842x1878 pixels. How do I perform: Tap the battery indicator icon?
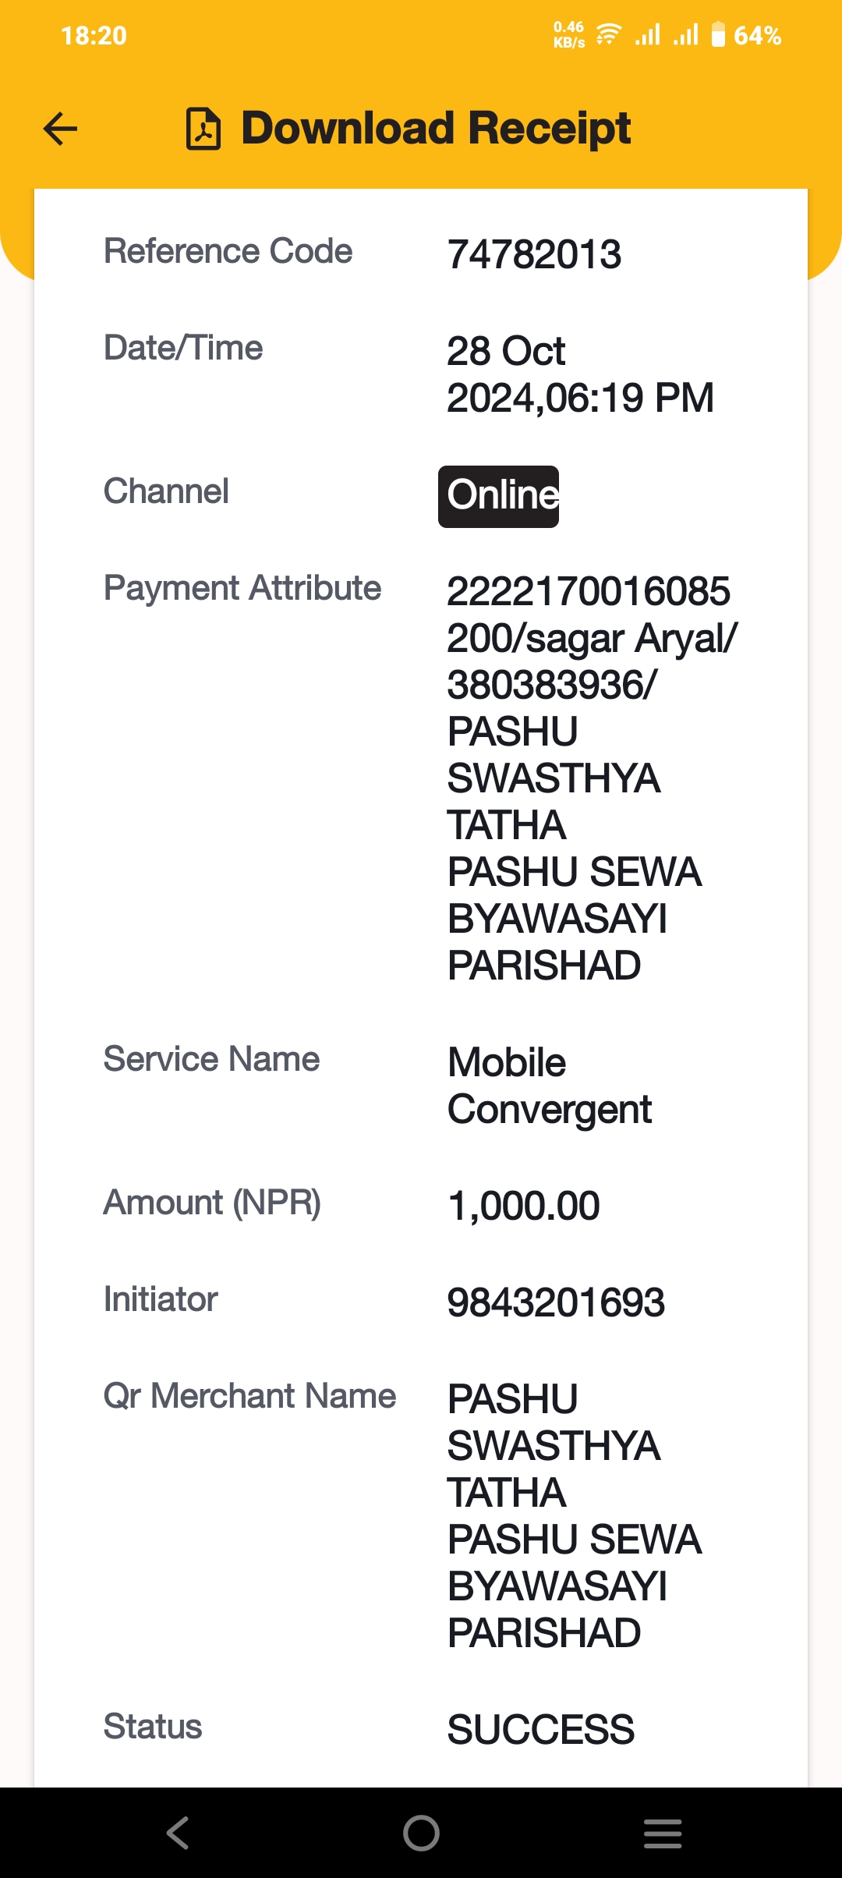[x=718, y=35]
